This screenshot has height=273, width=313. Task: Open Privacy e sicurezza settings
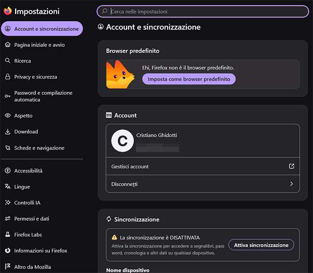point(42,77)
